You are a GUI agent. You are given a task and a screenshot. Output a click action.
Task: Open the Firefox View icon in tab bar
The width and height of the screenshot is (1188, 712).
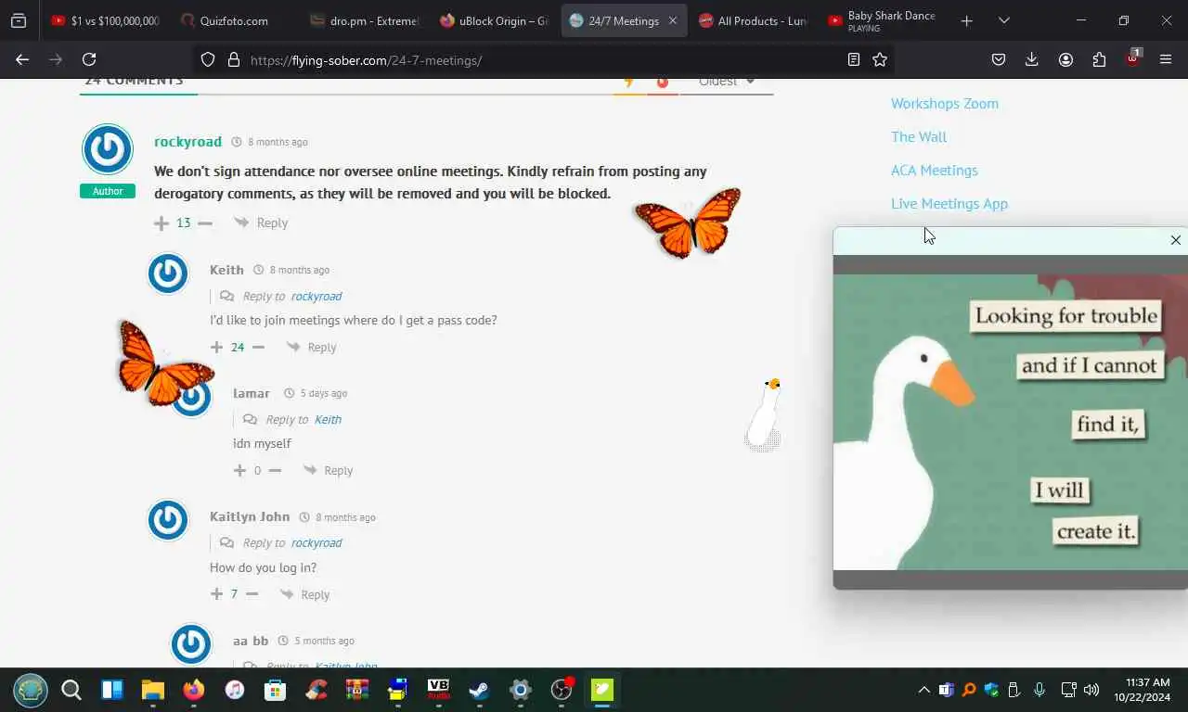tap(19, 20)
